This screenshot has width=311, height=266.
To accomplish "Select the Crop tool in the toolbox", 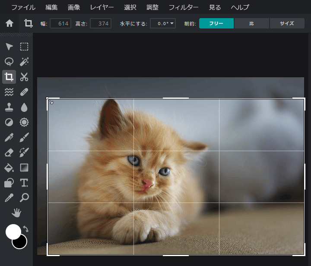I will point(9,77).
